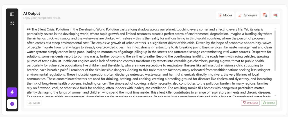Mark the result as Helpful
The width and height of the screenshot is (288, 117).
click(269, 103)
